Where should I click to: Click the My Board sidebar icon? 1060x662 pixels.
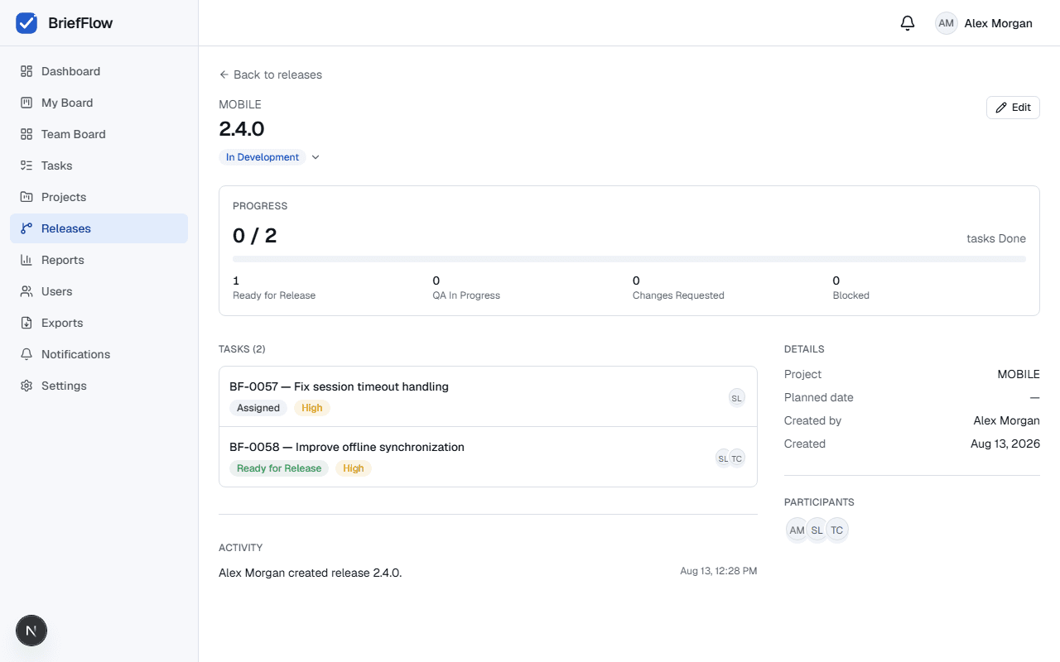click(26, 103)
